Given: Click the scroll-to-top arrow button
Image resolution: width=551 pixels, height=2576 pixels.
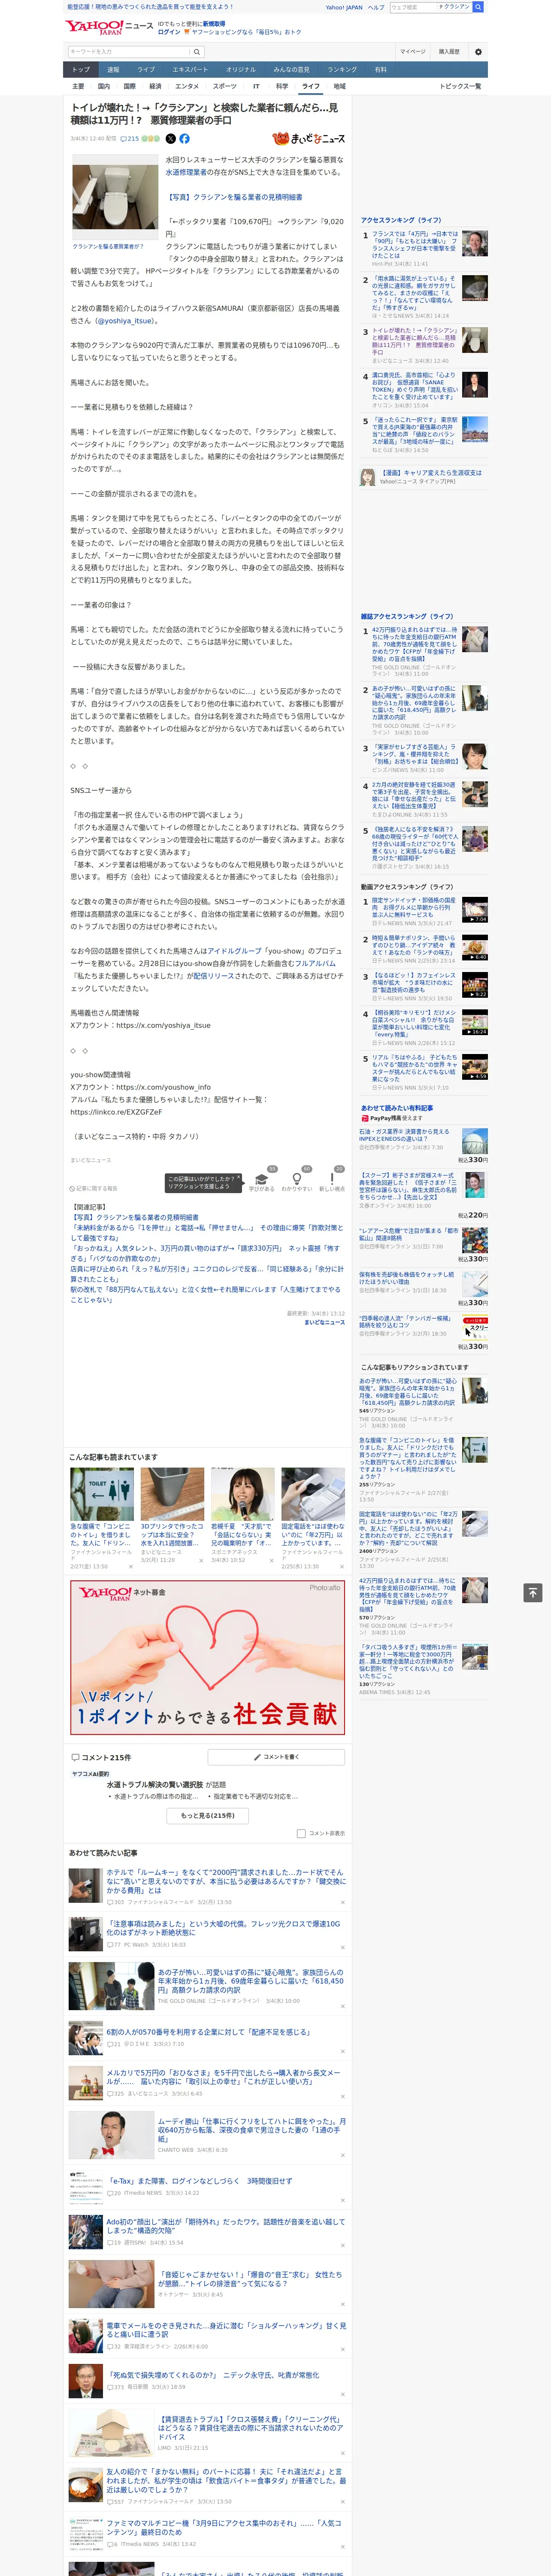Looking at the screenshot, I should (x=533, y=1593).
